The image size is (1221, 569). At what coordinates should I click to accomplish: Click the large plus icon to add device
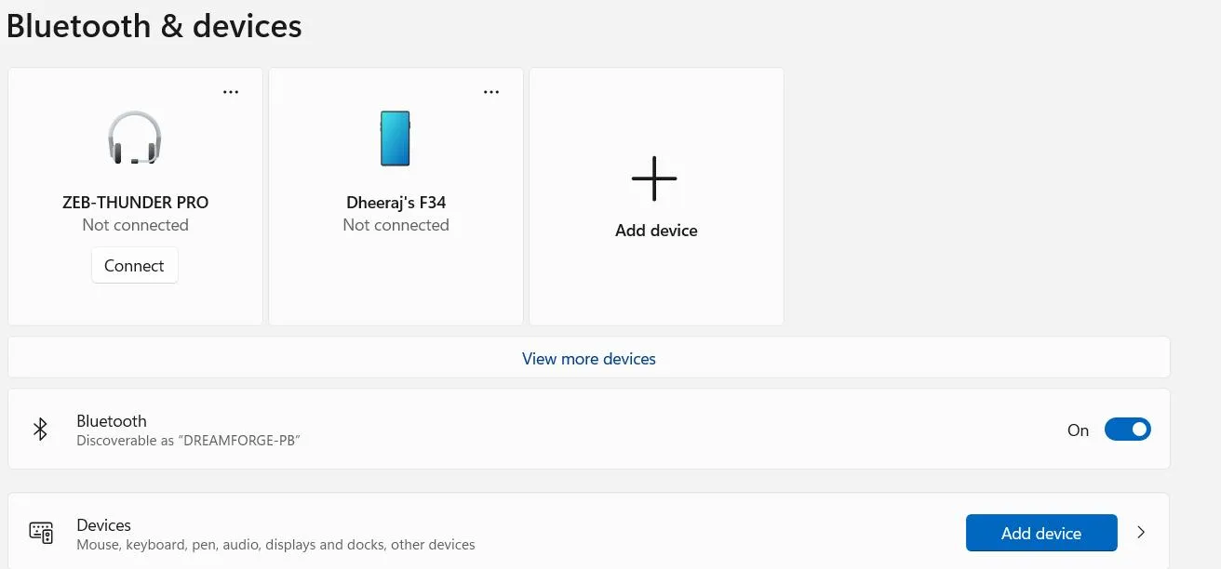(654, 179)
